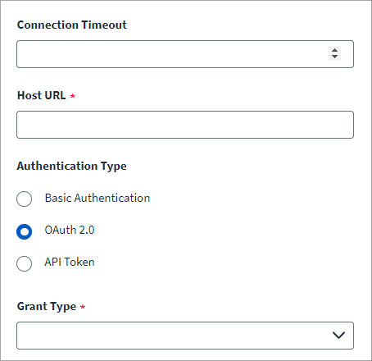
Task: Select the OAuth 2.0 radio button
Action: (24, 231)
